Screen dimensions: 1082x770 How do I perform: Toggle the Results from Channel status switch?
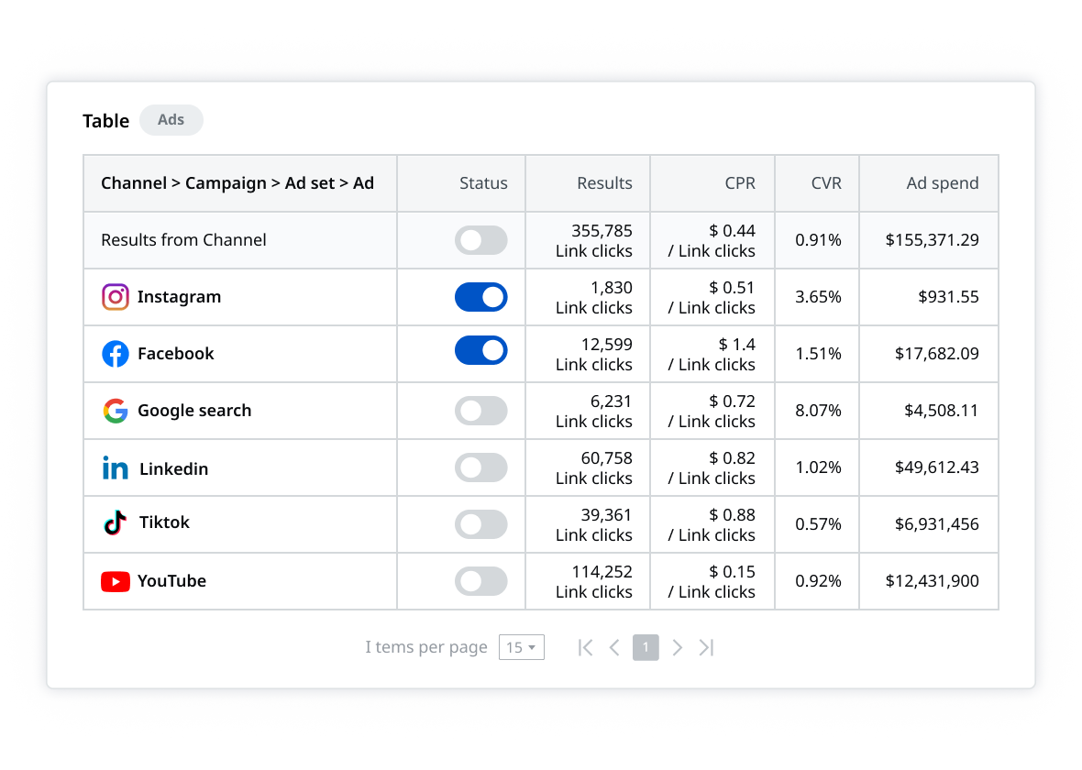click(x=481, y=240)
